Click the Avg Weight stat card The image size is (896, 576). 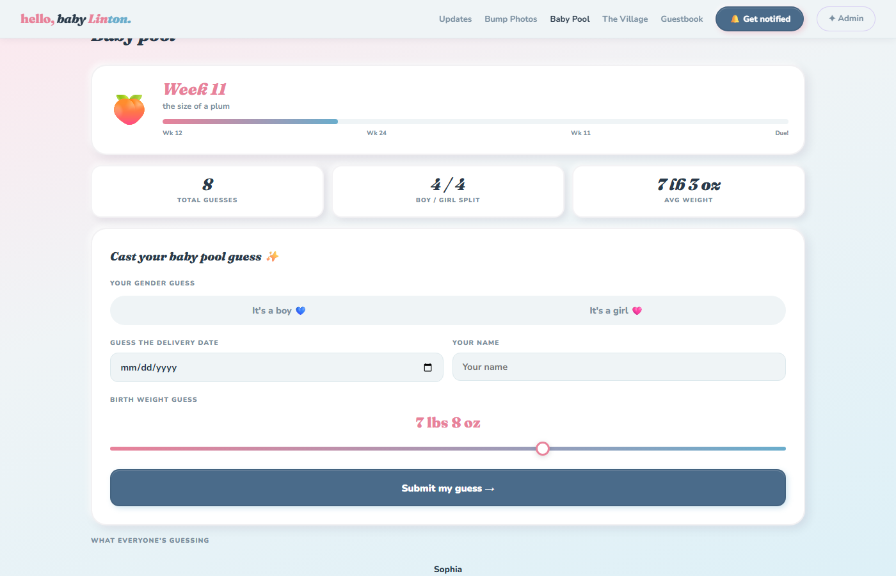pos(689,191)
